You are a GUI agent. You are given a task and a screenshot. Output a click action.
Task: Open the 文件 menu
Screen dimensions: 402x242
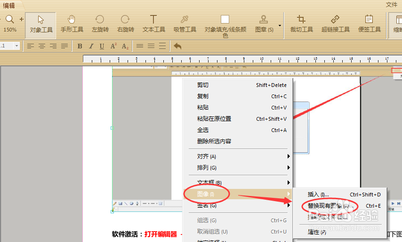point(391,5)
